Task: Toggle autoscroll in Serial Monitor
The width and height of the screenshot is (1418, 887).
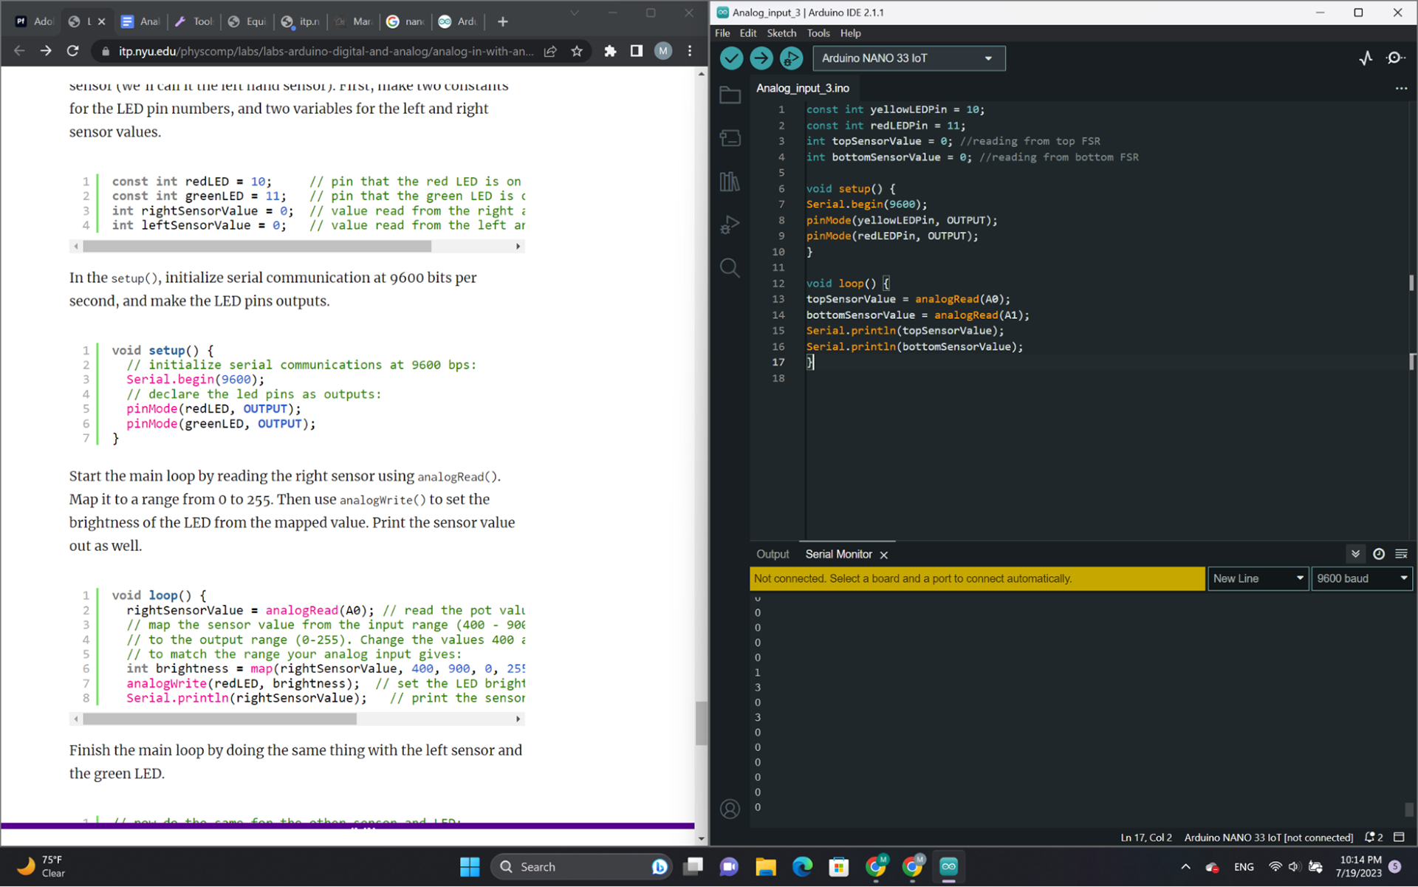Action: coord(1355,554)
